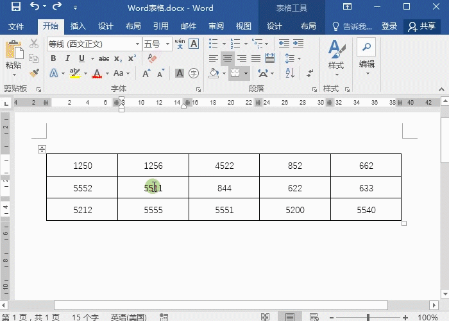Toggle Bold formatting
The width and height of the screenshot is (449, 321).
click(54, 58)
